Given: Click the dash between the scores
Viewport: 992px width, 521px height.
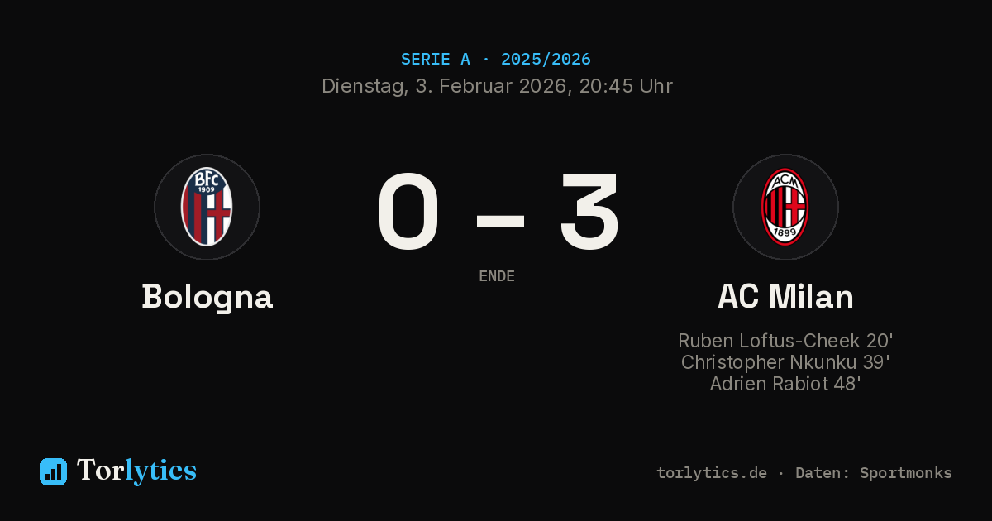Looking at the screenshot, I should [500, 220].
